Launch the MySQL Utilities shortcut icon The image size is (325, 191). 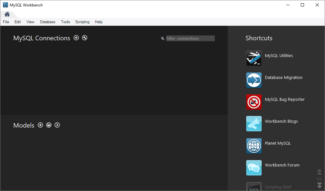[x=254, y=58]
